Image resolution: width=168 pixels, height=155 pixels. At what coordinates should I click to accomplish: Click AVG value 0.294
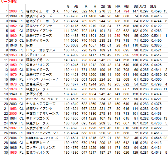coord(144,16)
